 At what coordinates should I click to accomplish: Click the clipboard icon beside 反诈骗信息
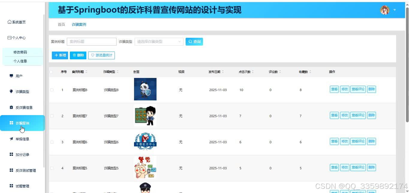(x=11, y=107)
